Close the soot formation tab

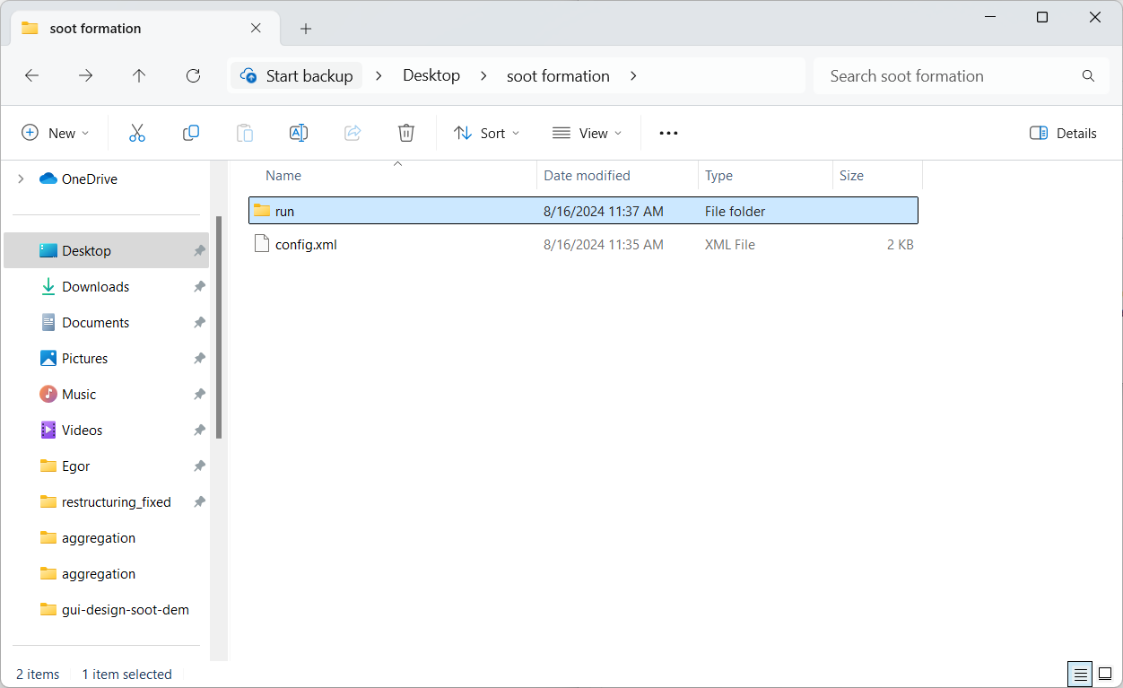[256, 29]
